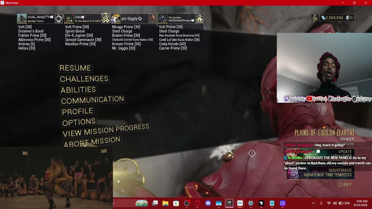
Task: Click "Mirage Prime [30]" loadout entry
Action: tap(126, 27)
